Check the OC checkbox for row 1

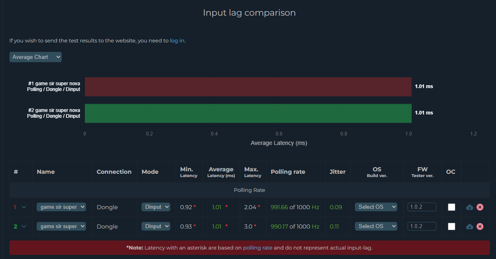point(451,207)
